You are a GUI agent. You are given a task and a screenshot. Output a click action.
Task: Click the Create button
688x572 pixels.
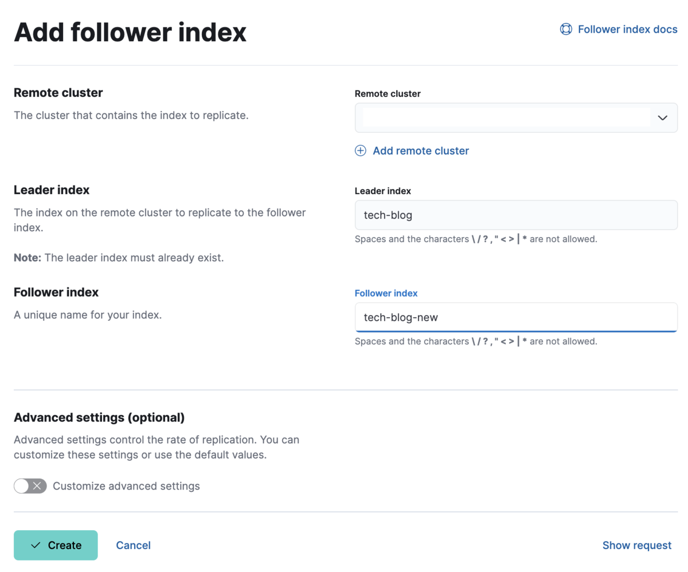point(56,545)
